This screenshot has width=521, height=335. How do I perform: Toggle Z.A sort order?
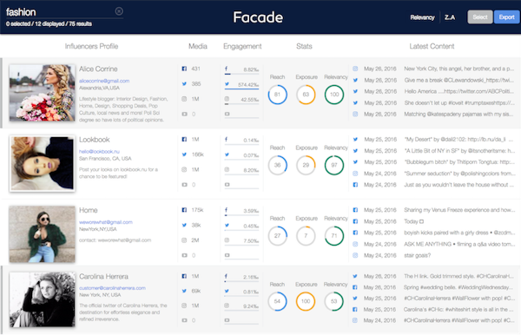coord(450,17)
